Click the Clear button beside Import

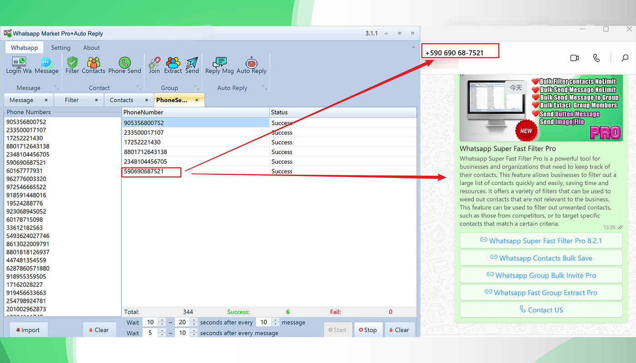99,330
